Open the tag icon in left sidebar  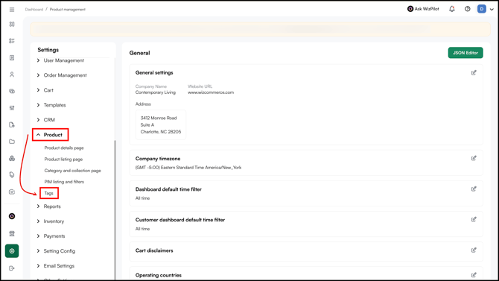tap(12, 175)
